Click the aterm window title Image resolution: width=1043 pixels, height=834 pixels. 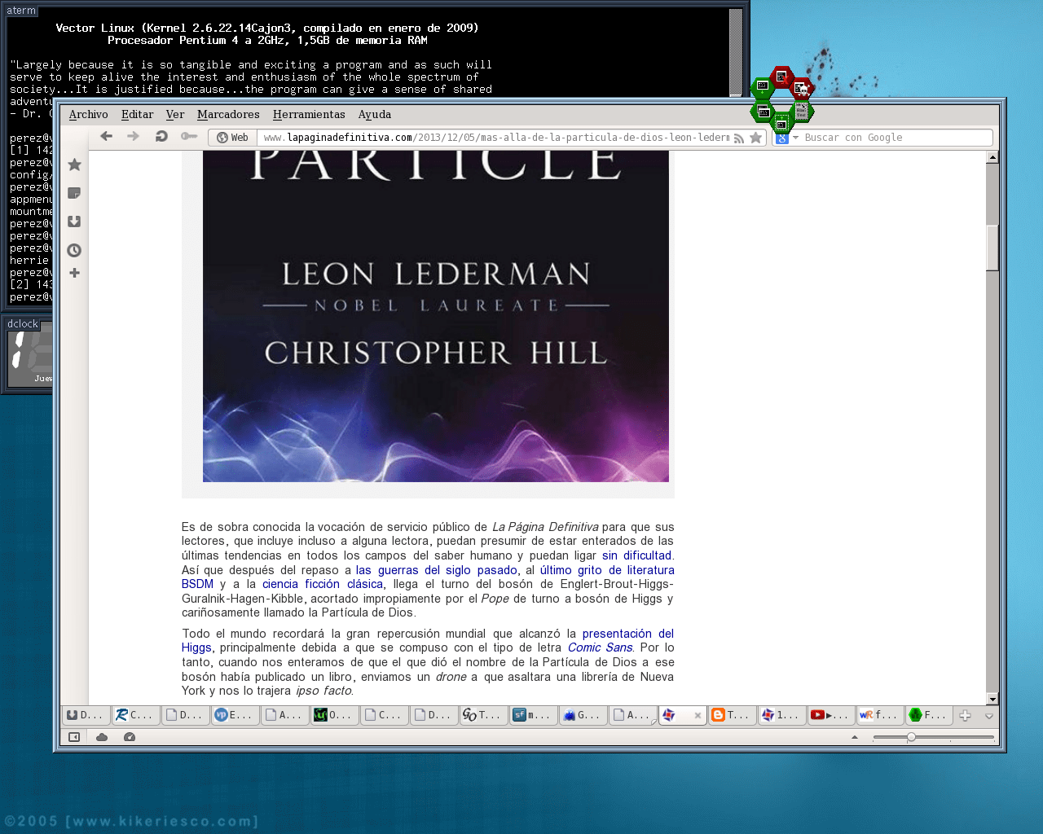(x=21, y=11)
